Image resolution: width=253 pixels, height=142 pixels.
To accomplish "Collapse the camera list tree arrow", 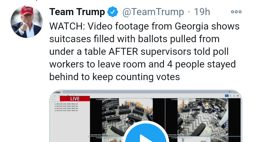I will click(x=52, y=102).
